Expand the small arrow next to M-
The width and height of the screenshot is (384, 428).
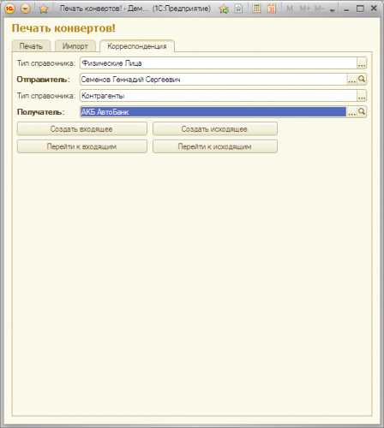tap(332, 10)
